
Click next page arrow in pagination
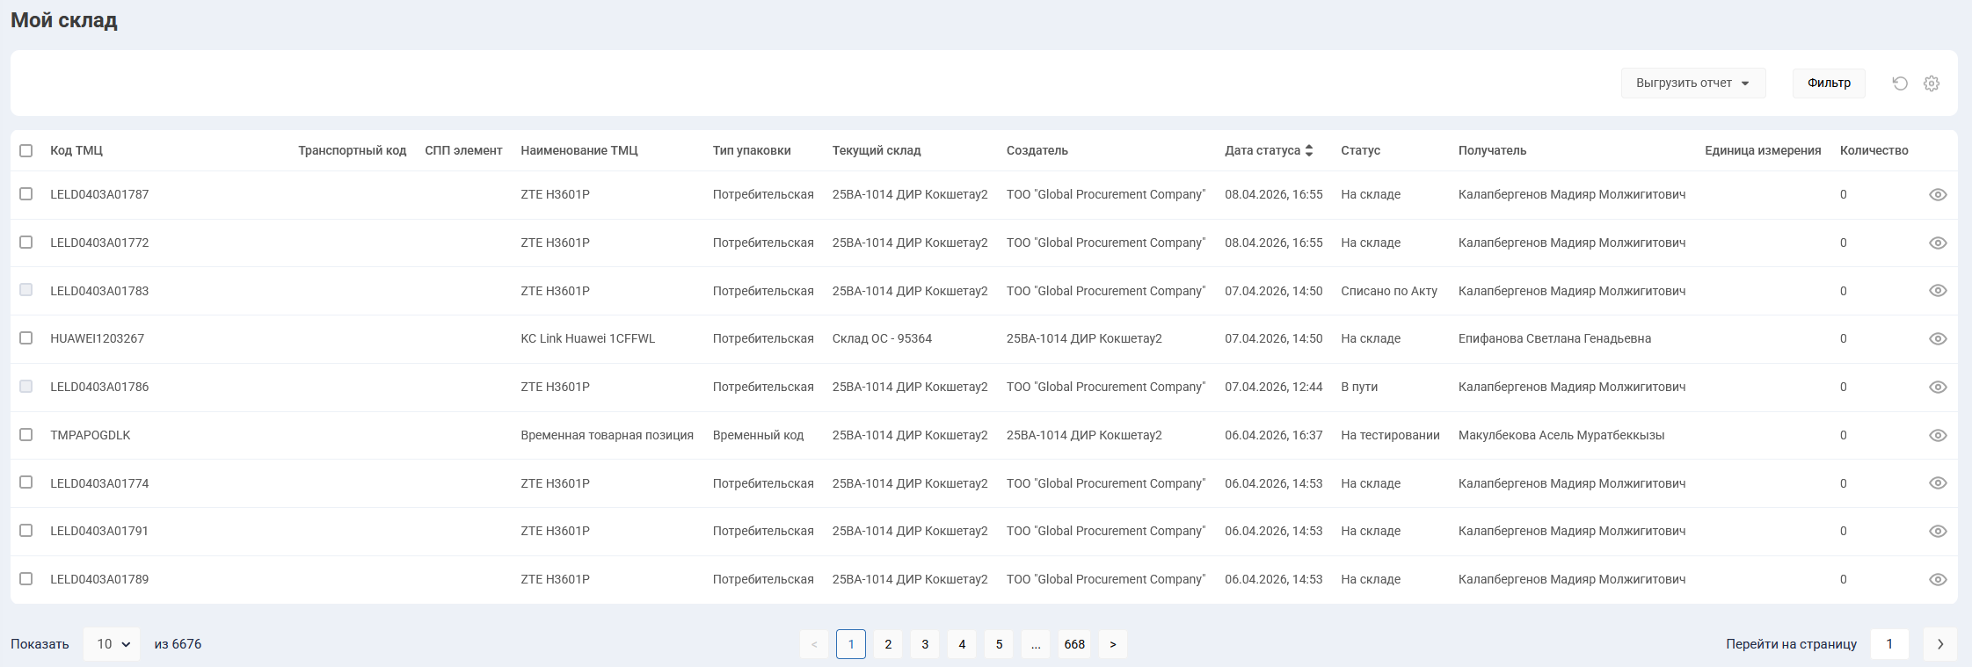click(1113, 644)
